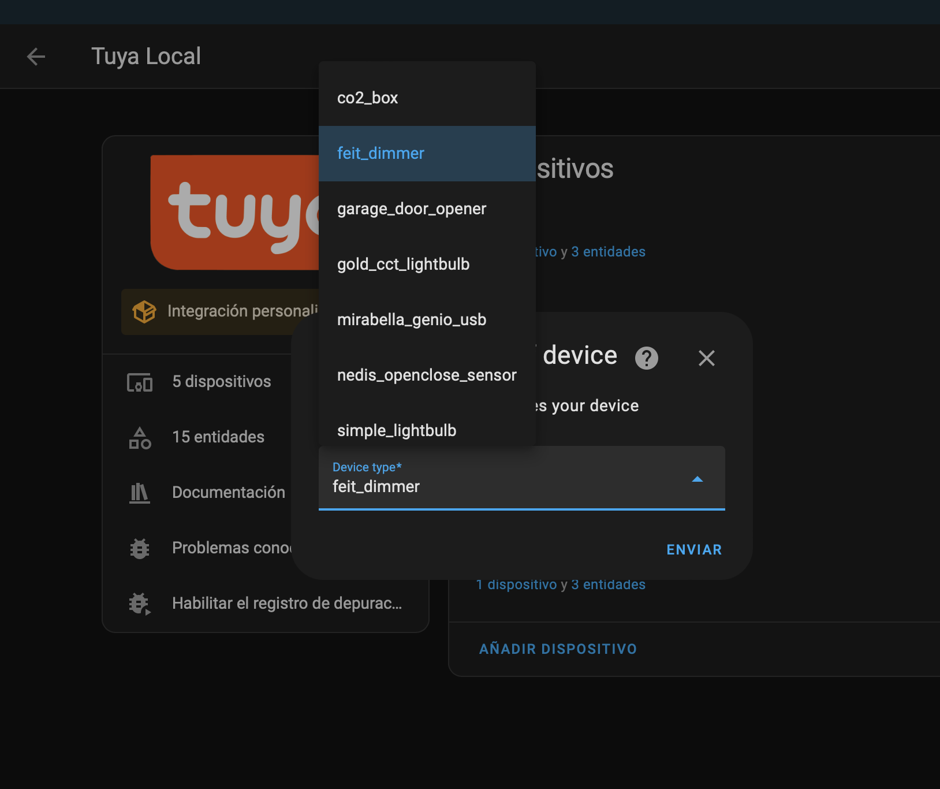The width and height of the screenshot is (940, 789).
Task: Close the device dialog with the X
Action: click(x=707, y=358)
